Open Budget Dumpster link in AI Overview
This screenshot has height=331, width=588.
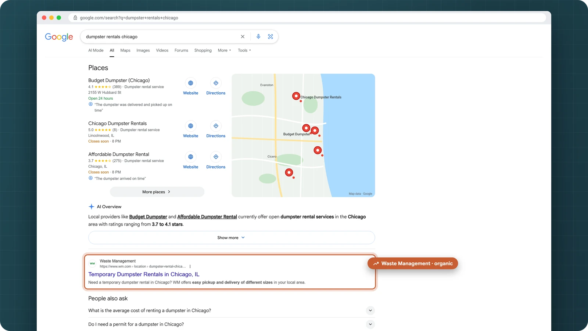click(x=148, y=217)
